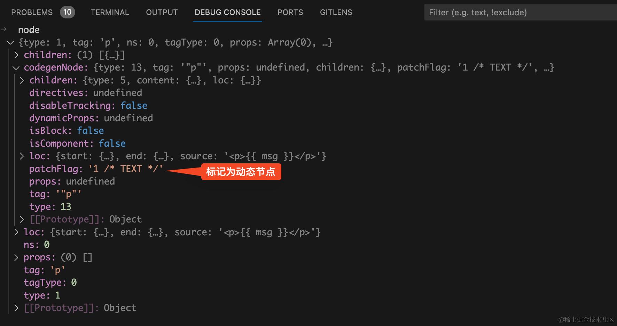Click the console input arrow prompt
617x326 pixels.
coord(4,30)
